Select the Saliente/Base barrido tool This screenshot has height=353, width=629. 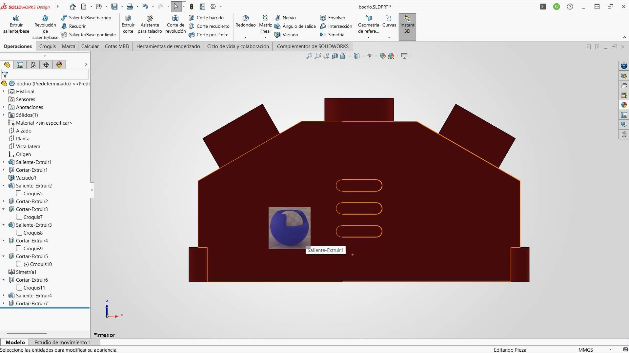coord(86,18)
